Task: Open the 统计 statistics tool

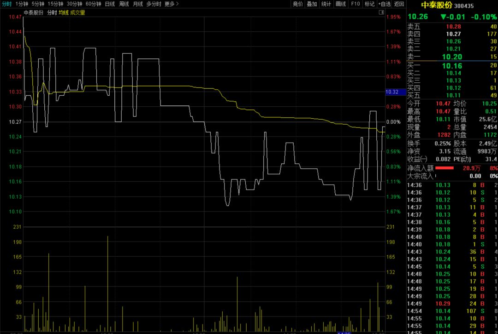Action: pyautogui.click(x=326, y=4)
